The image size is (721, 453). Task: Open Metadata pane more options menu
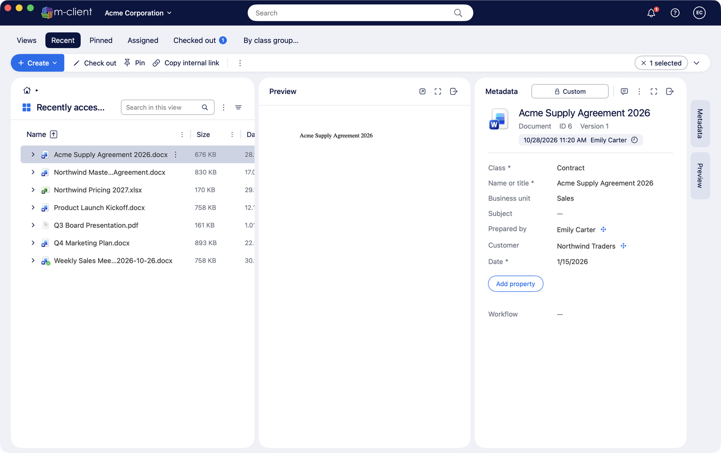[639, 92]
